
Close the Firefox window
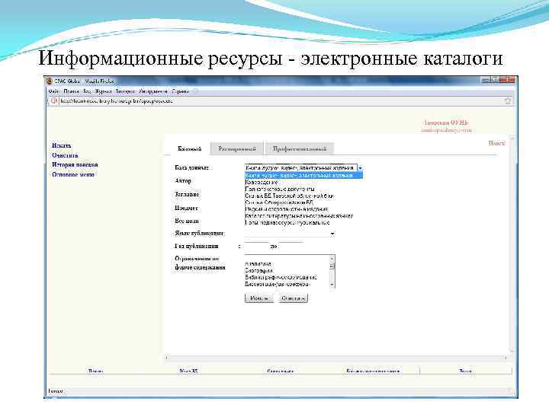507,80
